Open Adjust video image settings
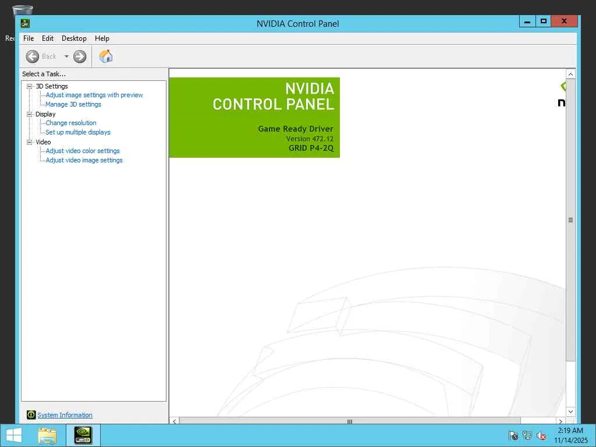The image size is (596, 447). coord(84,160)
